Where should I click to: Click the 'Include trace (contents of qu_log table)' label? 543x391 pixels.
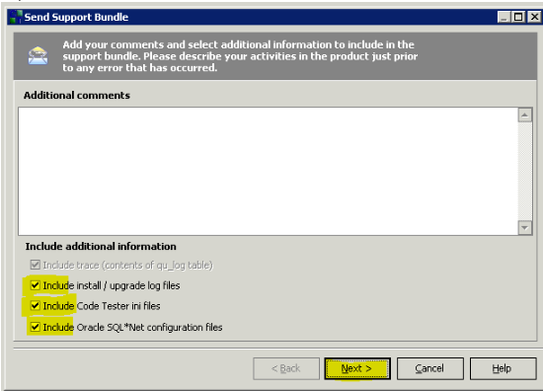tap(127, 266)
